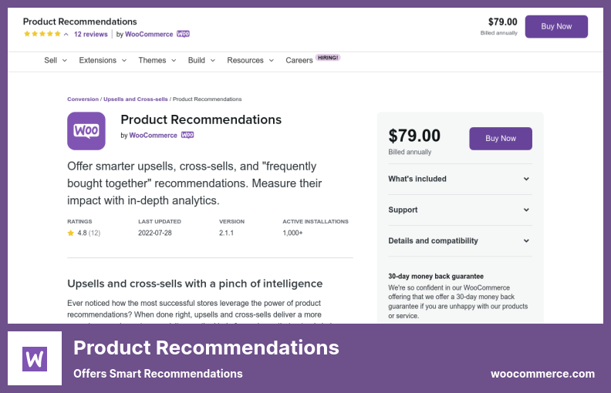
Task: Open the 12 reviews link
Action: click(x=90, y=35)
